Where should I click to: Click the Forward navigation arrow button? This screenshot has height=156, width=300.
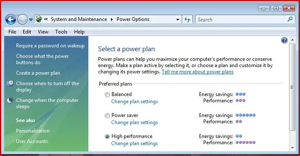[x=22, y=19]
